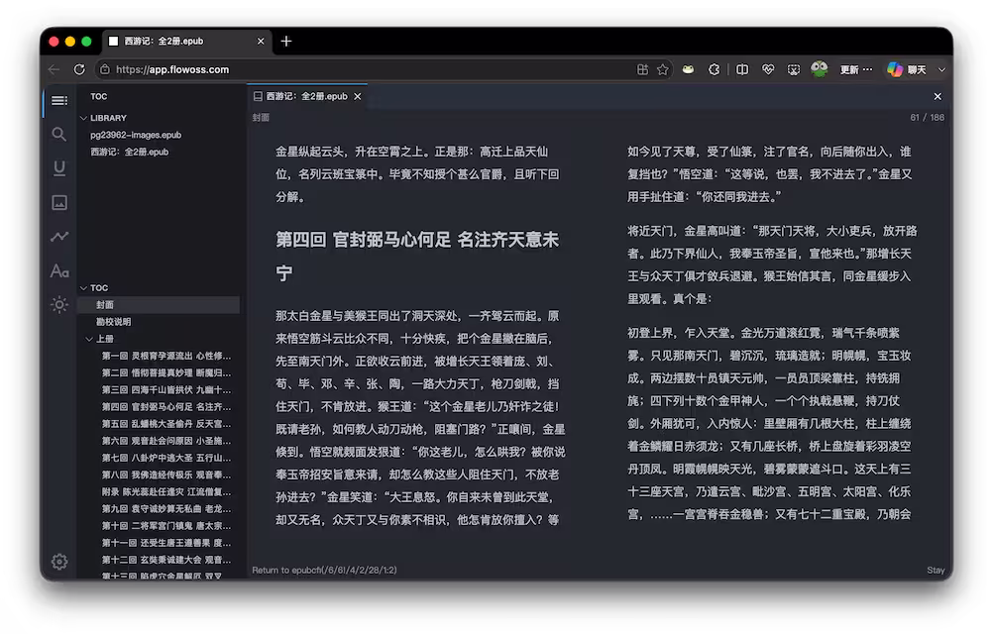This screenshot has width=993, height=634.
Task: Open pg23962-images.epub from the library
Action: click(136, 135)
